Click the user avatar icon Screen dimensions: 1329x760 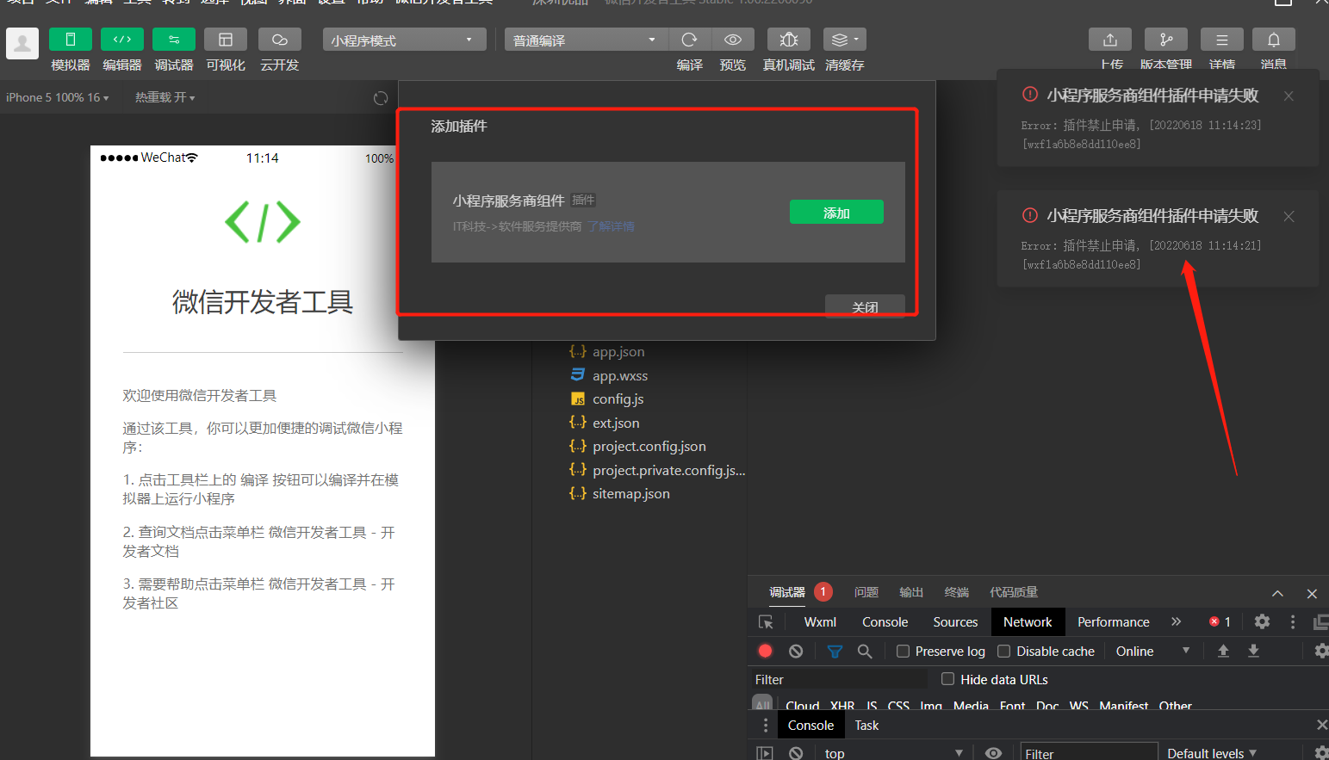(x=22, y=43)
